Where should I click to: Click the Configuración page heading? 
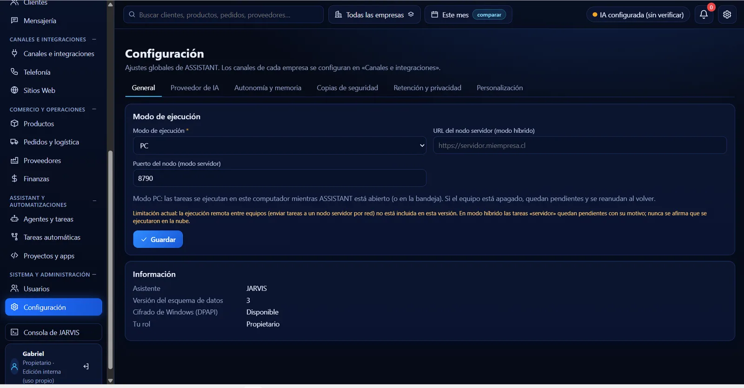[165, 54]
